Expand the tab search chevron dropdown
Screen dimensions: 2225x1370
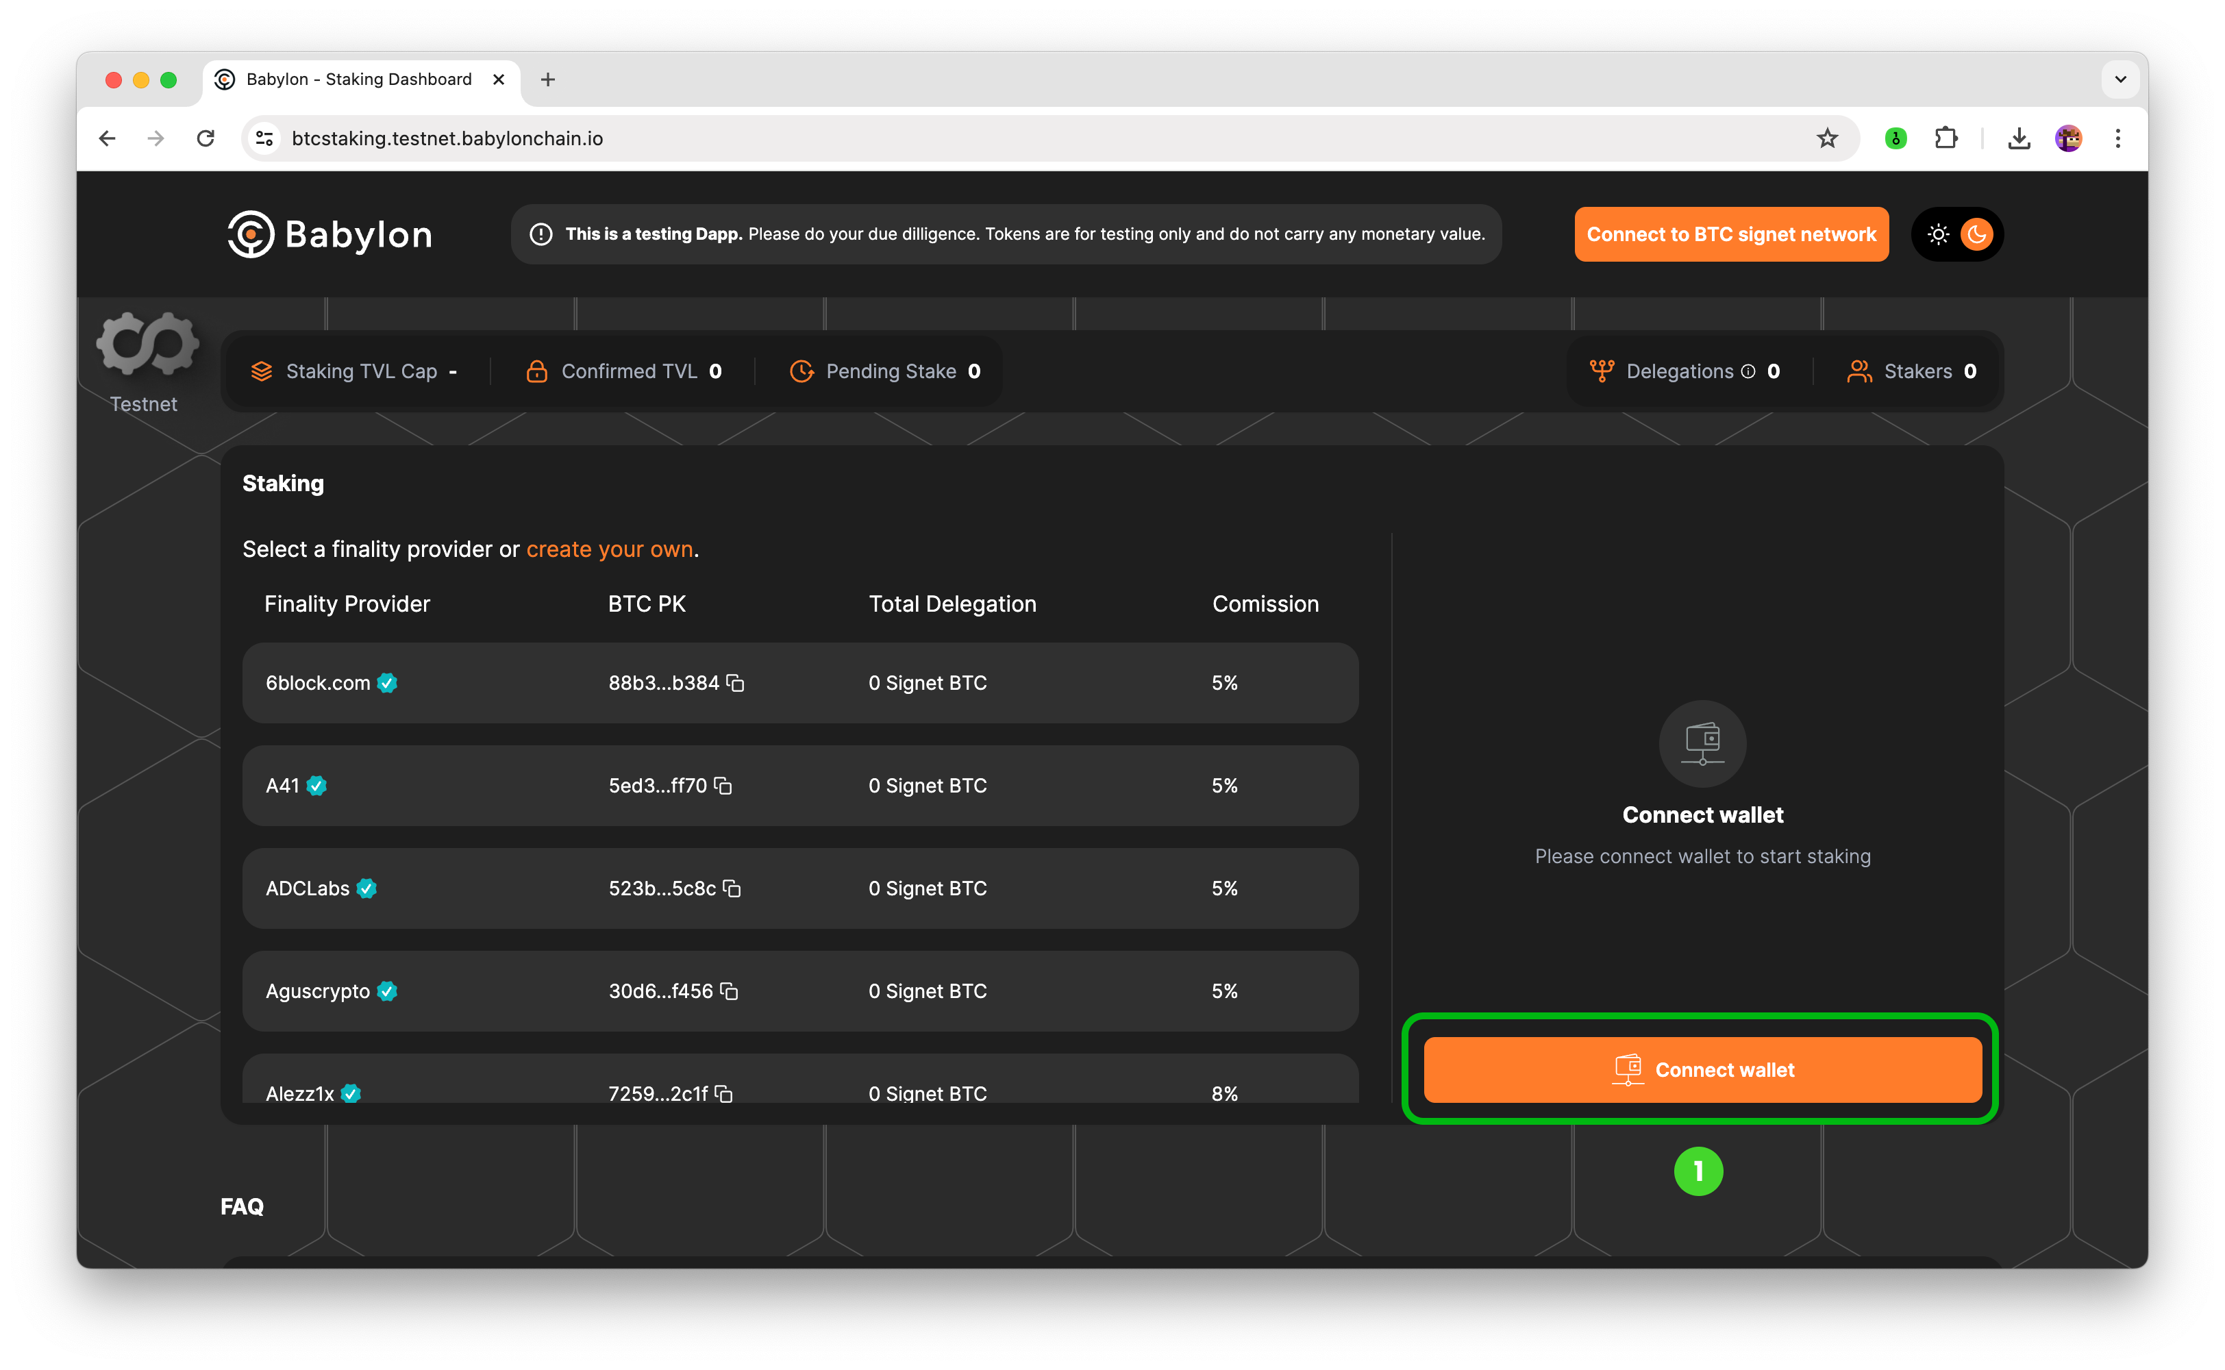(2120, 79)
